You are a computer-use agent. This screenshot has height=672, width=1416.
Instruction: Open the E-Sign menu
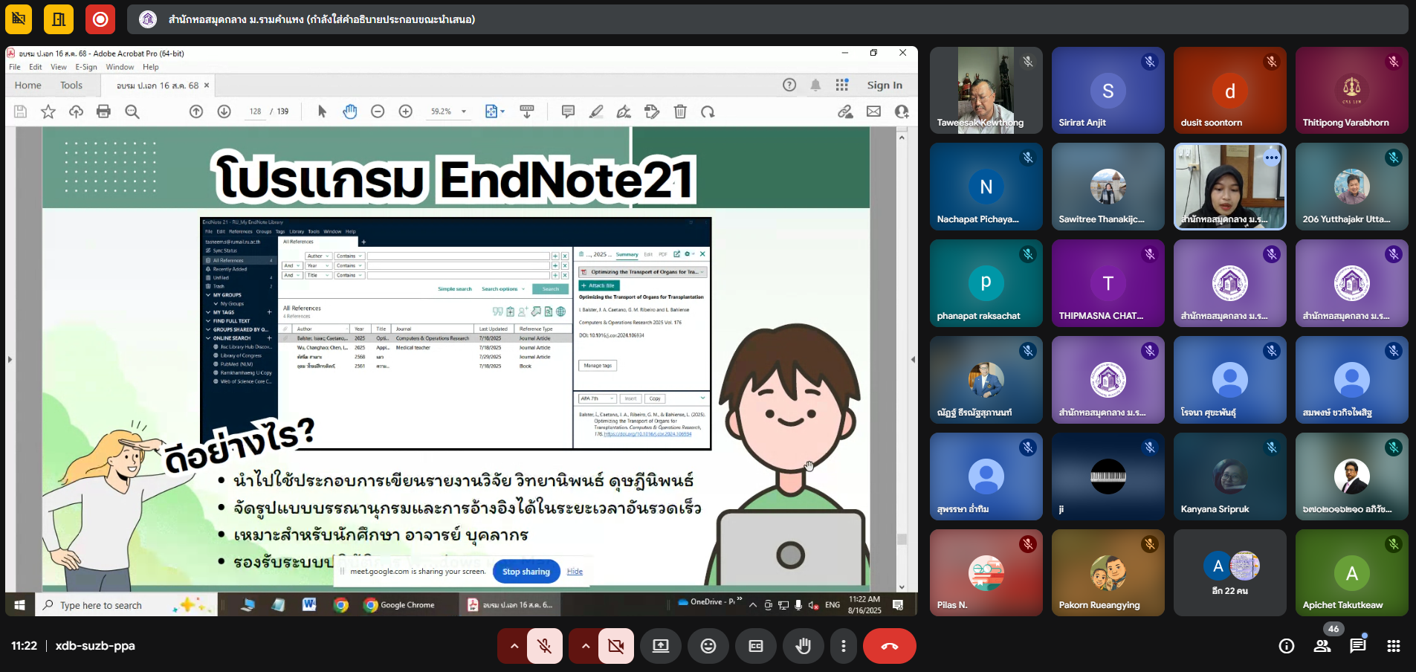tap(86, 67)
